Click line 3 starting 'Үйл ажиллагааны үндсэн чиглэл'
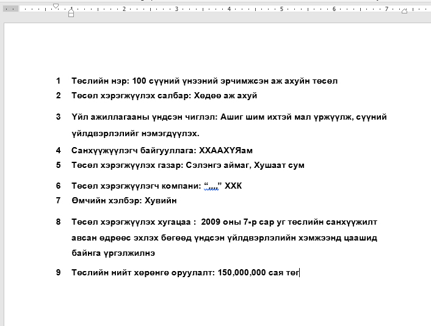The image size is (431, 326). (x=229, y=117)
